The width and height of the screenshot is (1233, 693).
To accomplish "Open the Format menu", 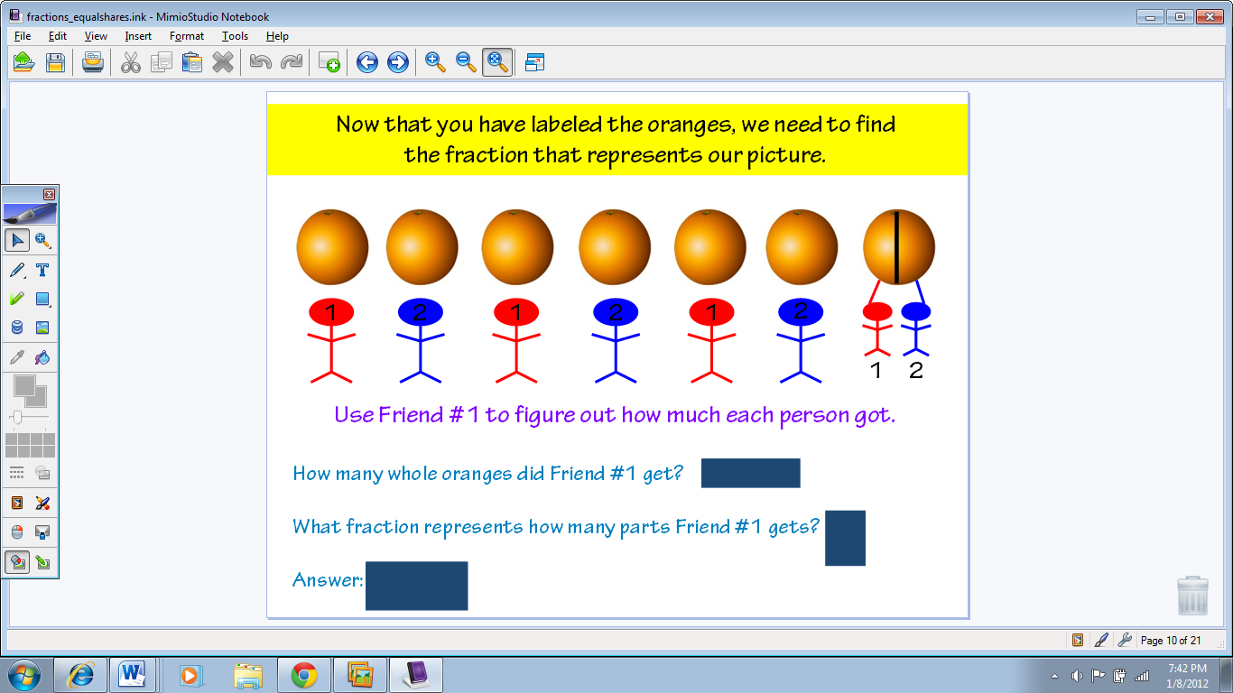I will click(187, 36).
